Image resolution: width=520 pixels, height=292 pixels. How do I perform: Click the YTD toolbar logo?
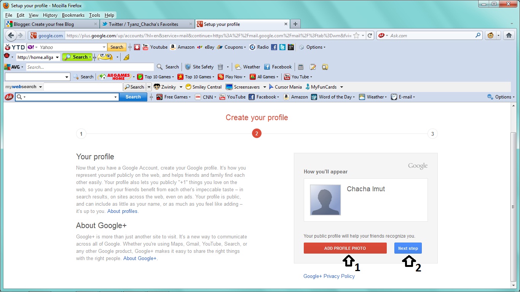14,47
